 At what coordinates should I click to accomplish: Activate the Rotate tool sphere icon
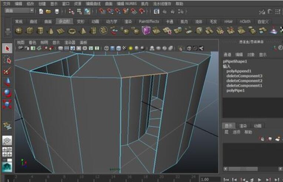point(7,93)
